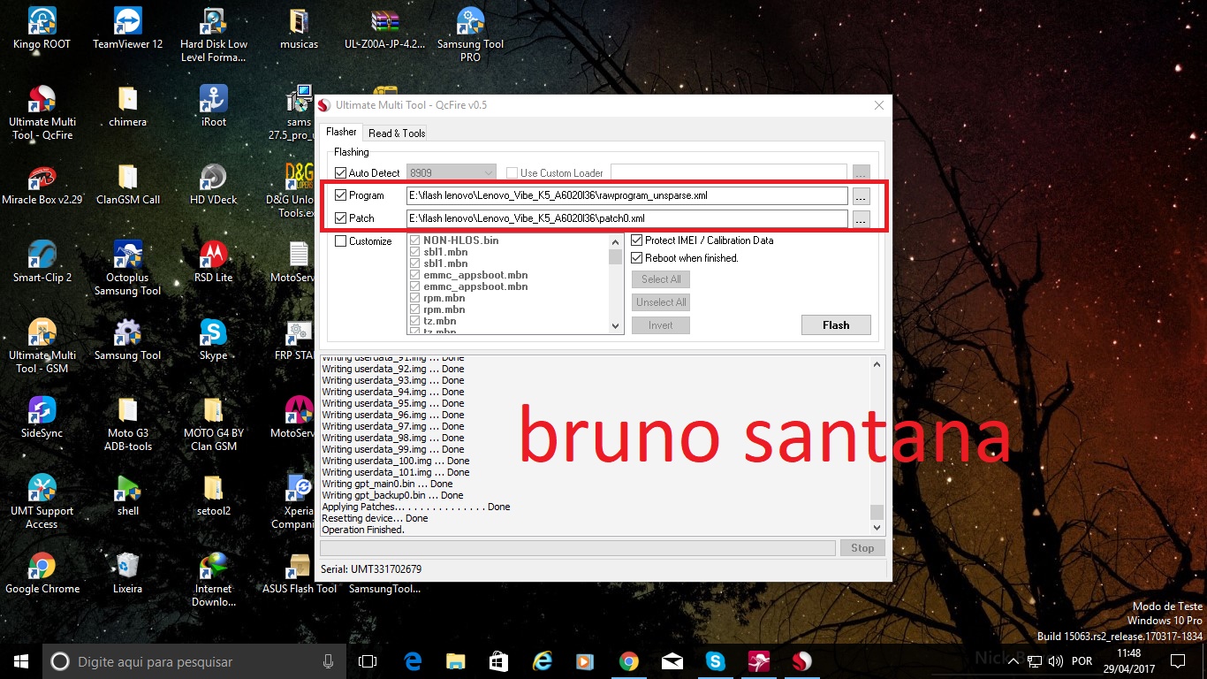Launch UMT Support Access shortcut
1207x679 pixels.
pos(42,500)
